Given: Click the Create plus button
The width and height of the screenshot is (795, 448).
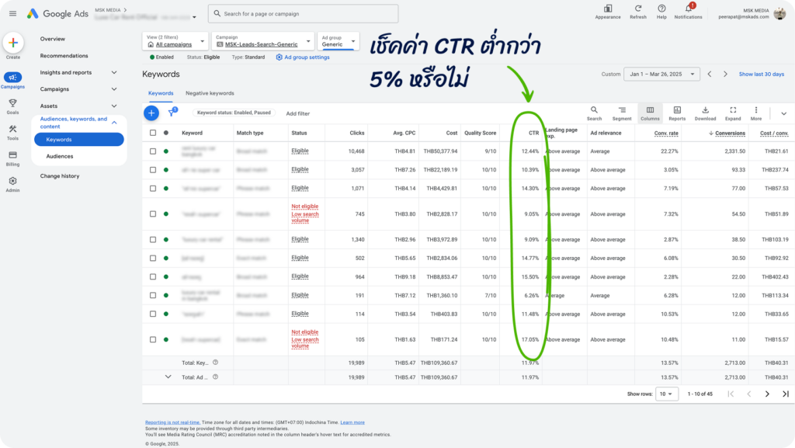Looking at the screenshot, I should [x=13, y=43].
